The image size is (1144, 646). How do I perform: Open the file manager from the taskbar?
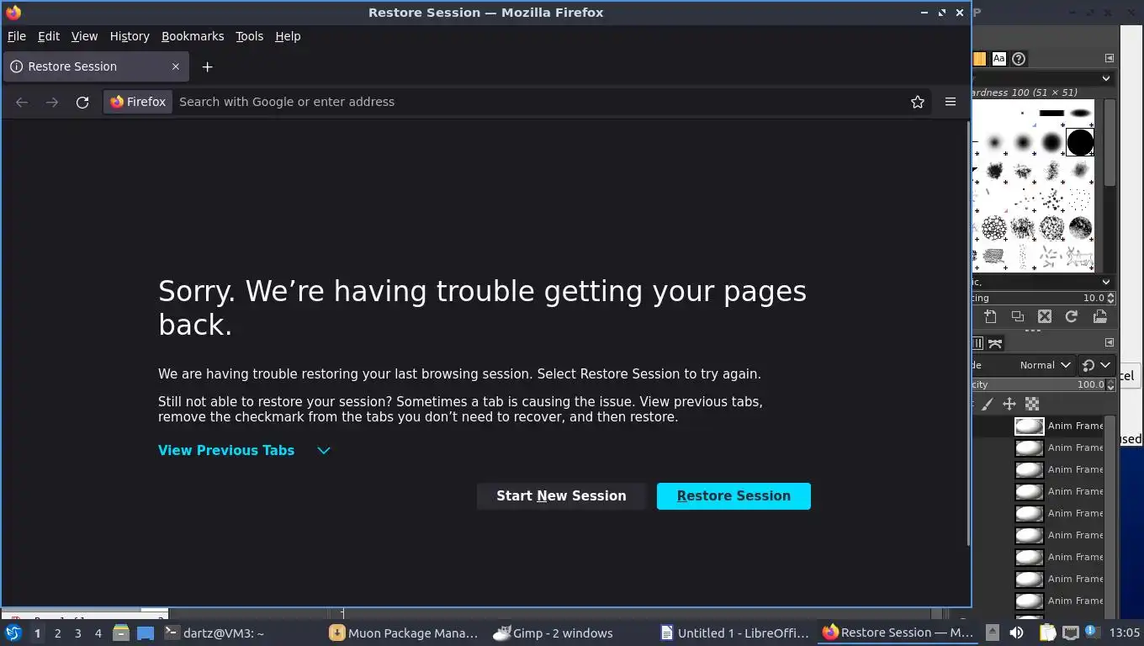click(x=121, y=633)
